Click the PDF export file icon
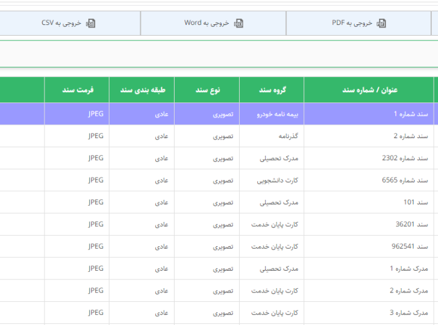438x325 pixels. pyautogui.click(x=382, y=23)
